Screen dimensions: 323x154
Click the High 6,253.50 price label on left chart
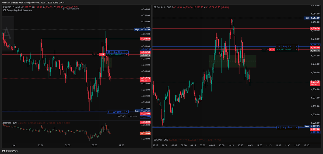[x=142, y=30]
